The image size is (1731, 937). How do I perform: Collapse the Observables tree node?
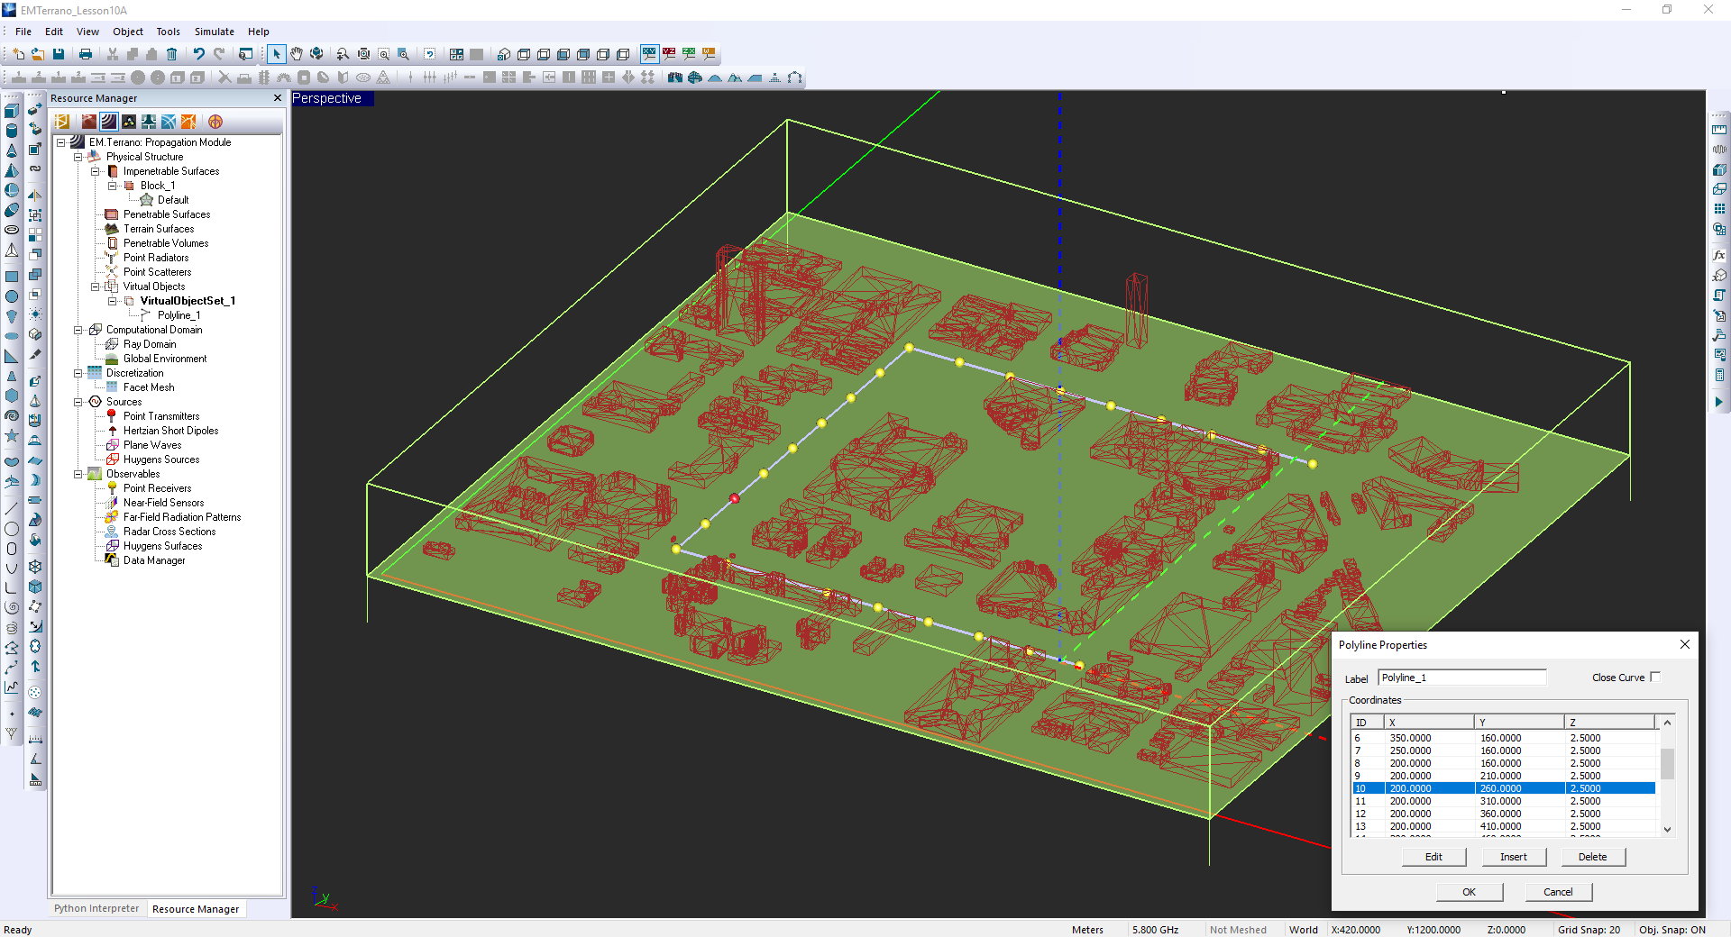78,474
